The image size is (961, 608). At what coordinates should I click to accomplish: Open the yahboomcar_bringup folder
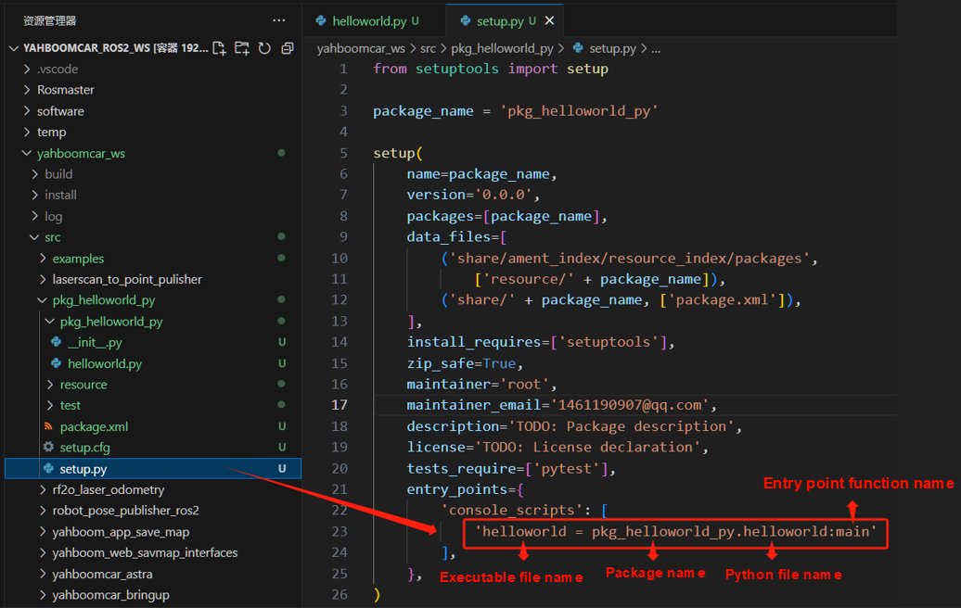point(111,595)
